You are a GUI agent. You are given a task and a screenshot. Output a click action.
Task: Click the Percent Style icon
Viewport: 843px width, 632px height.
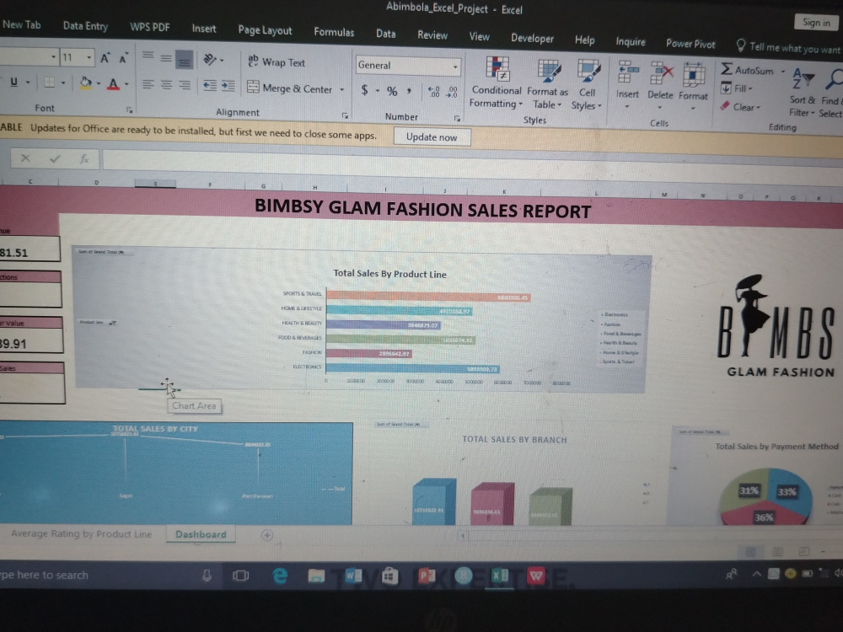392,91
